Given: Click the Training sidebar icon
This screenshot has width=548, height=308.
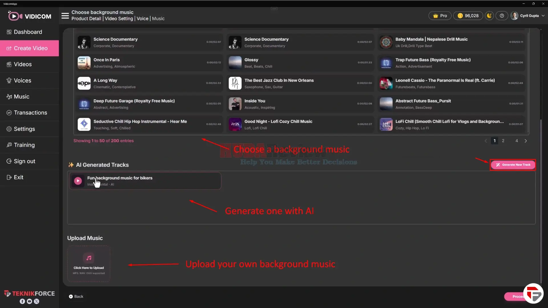Looking at the screenshot, I should pos(9,145).
